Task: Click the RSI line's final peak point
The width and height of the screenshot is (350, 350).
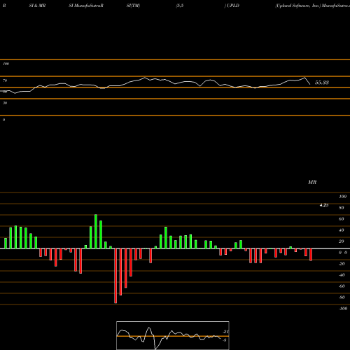Action: click(x=304, y=78)
